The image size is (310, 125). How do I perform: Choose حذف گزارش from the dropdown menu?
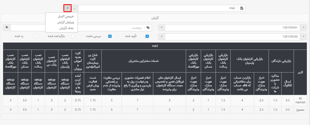[x=66, y=28]
